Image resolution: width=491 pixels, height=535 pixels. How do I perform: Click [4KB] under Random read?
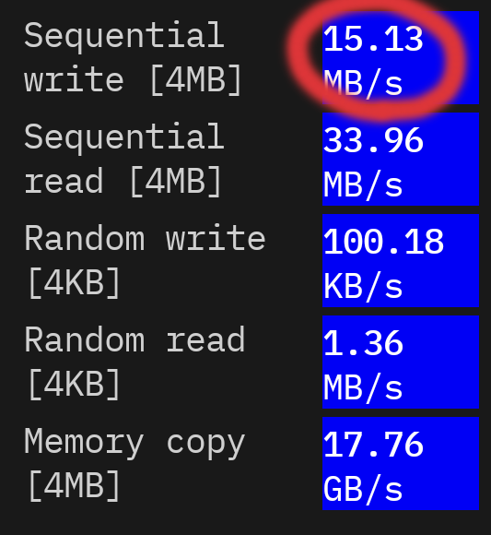pyautogui.click(x=75, y=385)
